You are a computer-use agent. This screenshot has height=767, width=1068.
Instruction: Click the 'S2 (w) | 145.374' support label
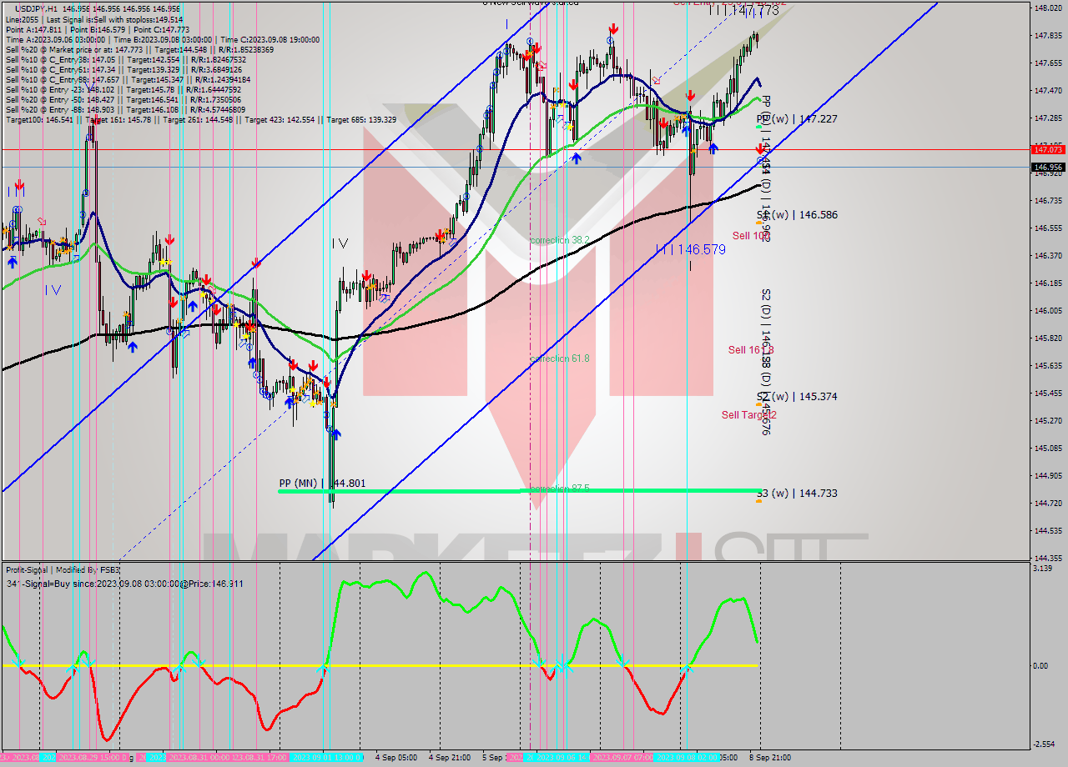tap(797, 397)
